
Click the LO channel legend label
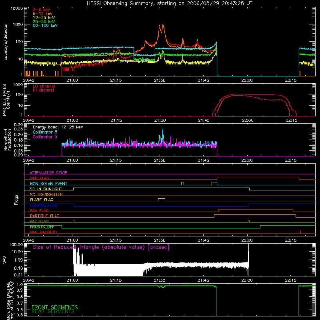[x=44, y=86]
